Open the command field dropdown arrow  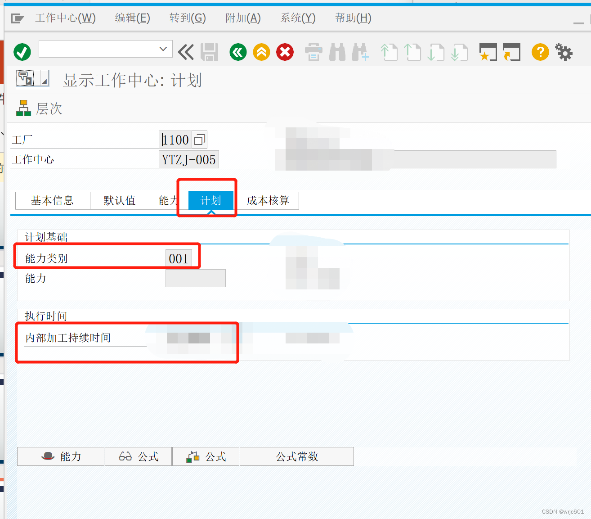(x=163, y=49)
